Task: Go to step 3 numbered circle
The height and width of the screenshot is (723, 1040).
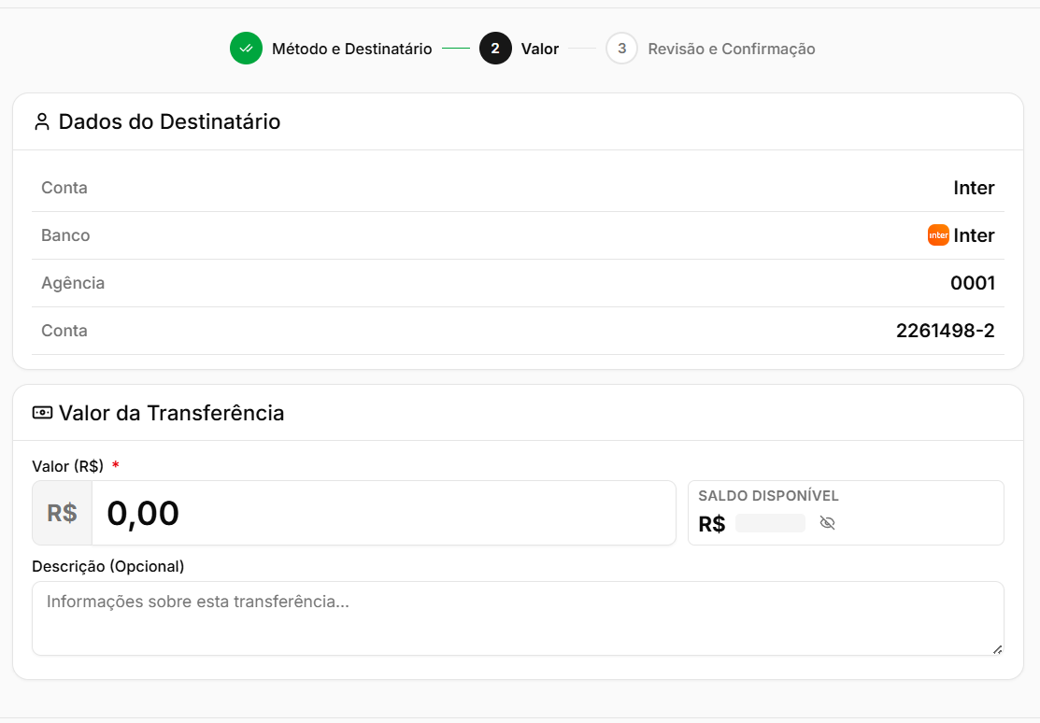Action: [x=621, y=49]
